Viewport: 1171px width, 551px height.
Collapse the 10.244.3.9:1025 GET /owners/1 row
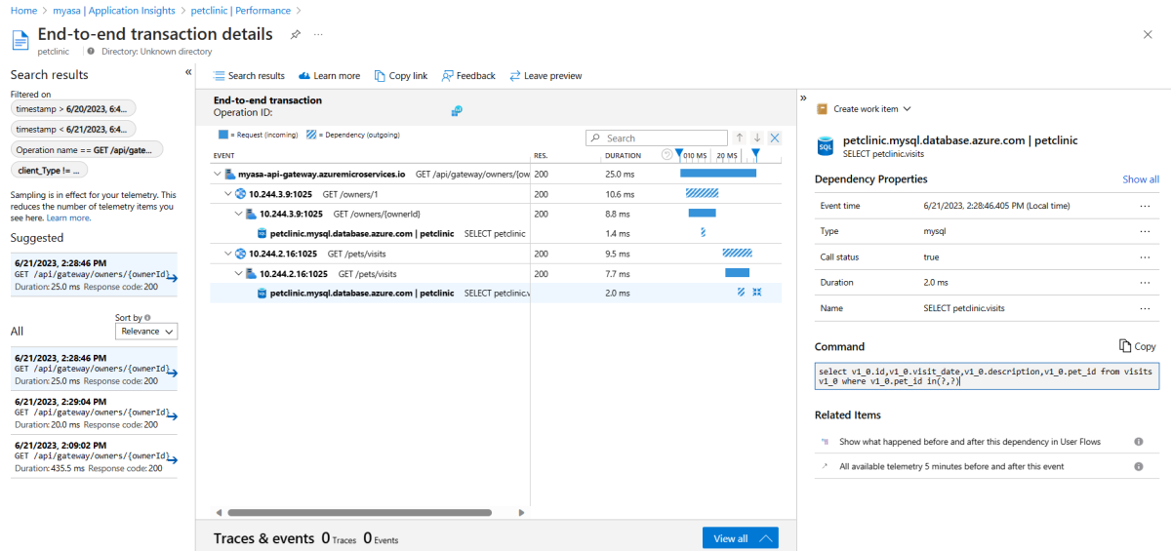[x=228, y=194]
